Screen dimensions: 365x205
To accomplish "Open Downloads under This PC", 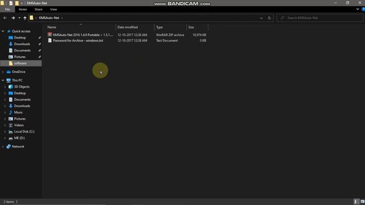I will [x=22, y=106].
